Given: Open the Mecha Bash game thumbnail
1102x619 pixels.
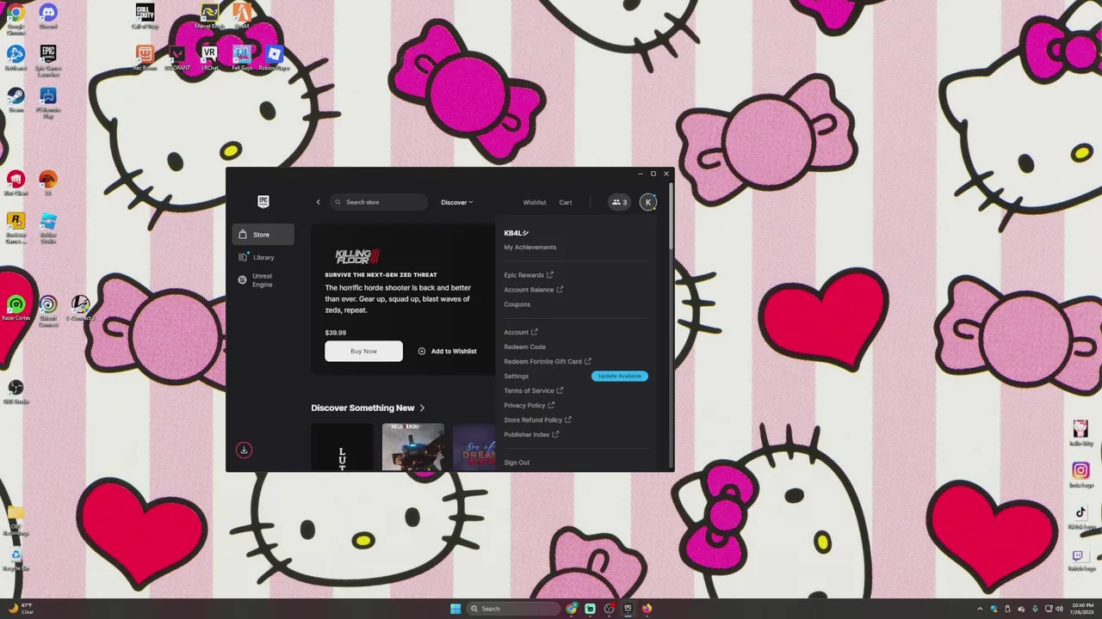Looking at the screenshot, I should tap(413, 446).
